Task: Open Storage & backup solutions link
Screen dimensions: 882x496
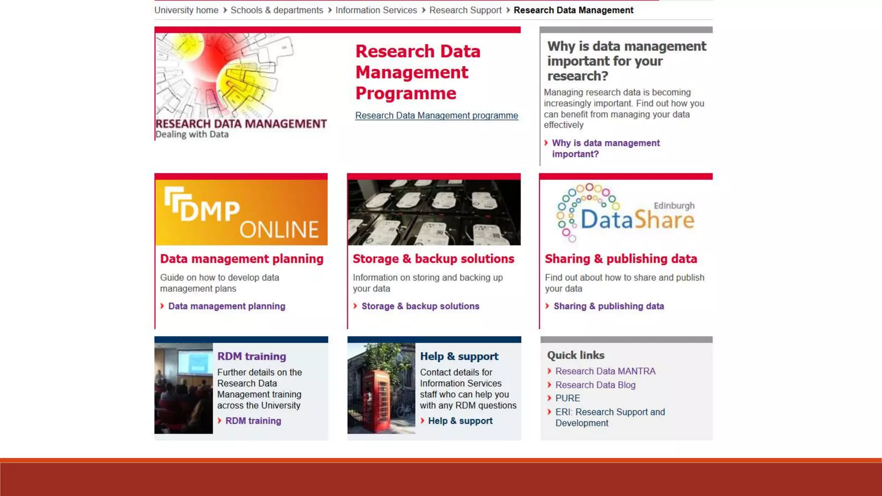Action: click(x=420, y=306)
